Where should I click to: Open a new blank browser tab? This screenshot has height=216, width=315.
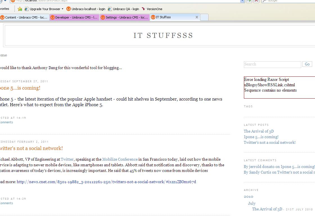204,17
